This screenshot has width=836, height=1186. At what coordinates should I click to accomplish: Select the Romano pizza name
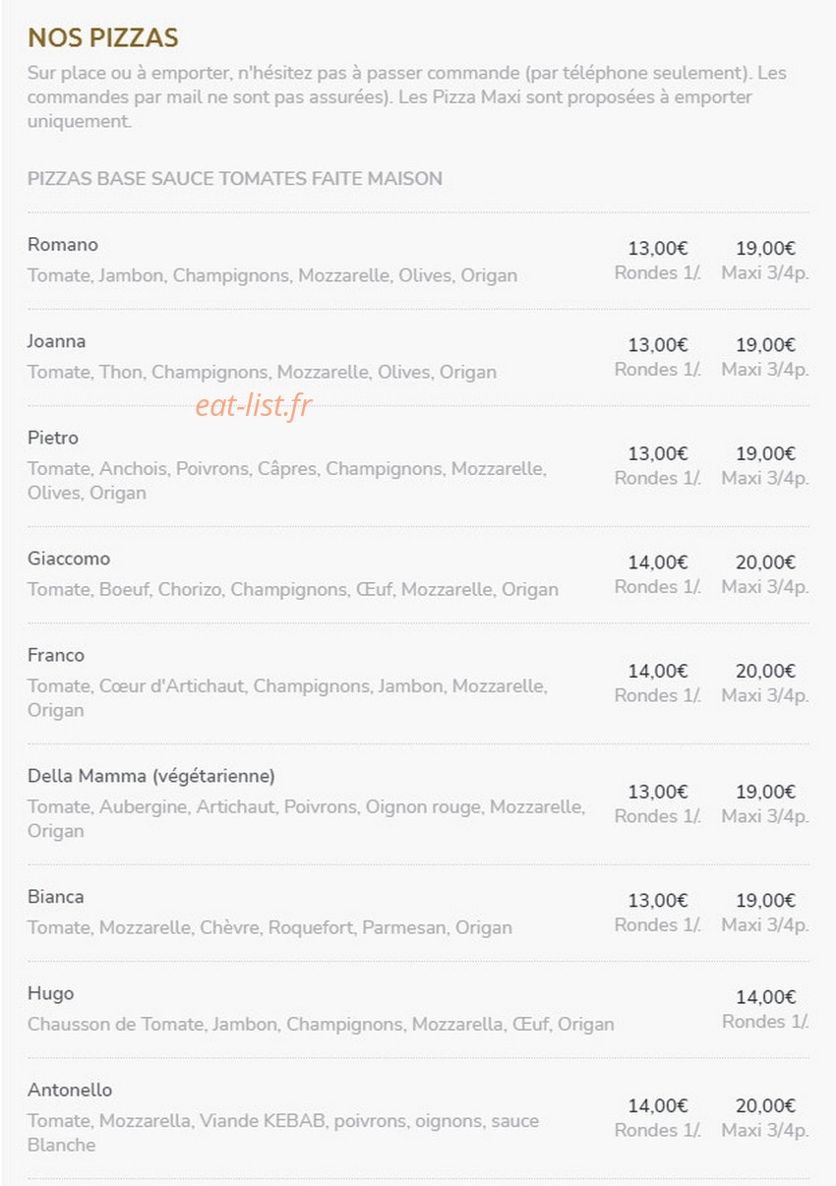click(x=63, y=244)
